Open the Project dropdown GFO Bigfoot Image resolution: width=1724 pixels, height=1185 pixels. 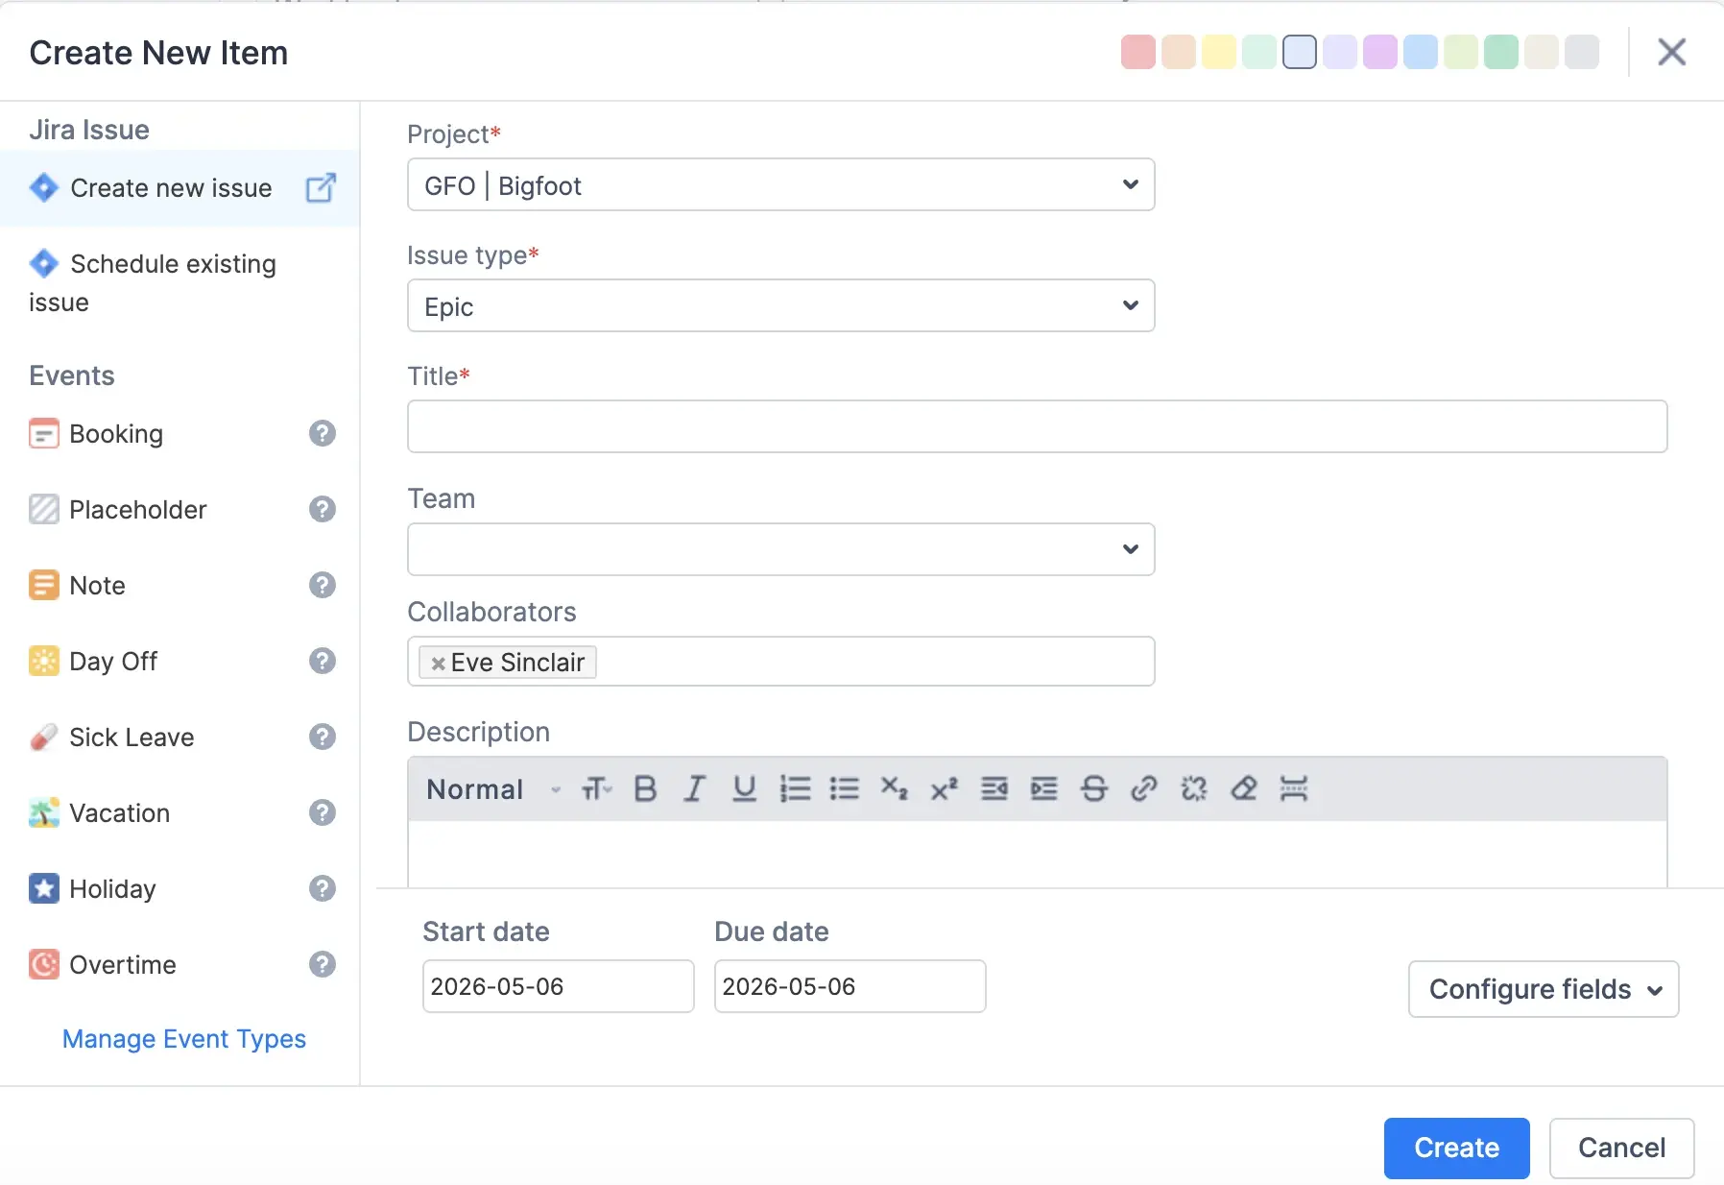780,184
